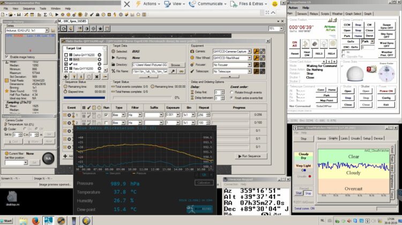Click the event 1 progress bar
Screen dimensions: 402x225
(x=230, y=115)
